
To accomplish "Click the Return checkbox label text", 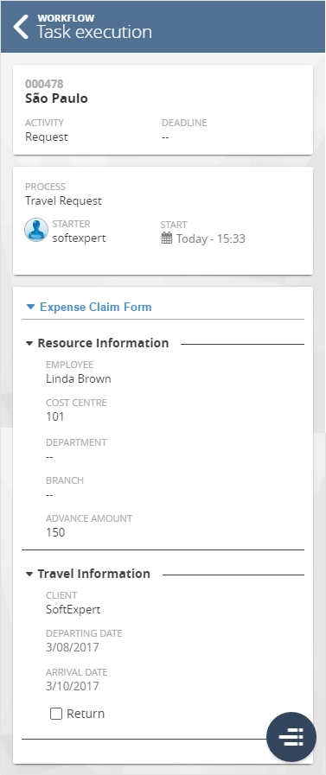I will (86, 714).
